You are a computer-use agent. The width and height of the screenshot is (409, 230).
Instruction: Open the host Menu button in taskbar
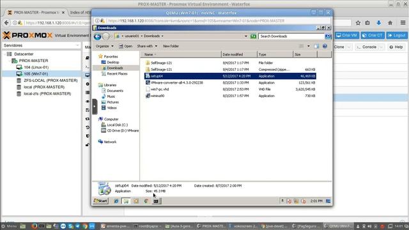(10, 226)
